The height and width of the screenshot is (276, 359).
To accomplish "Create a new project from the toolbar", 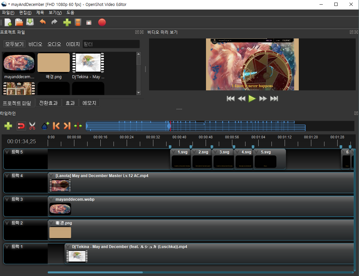I will pos(8,22).
